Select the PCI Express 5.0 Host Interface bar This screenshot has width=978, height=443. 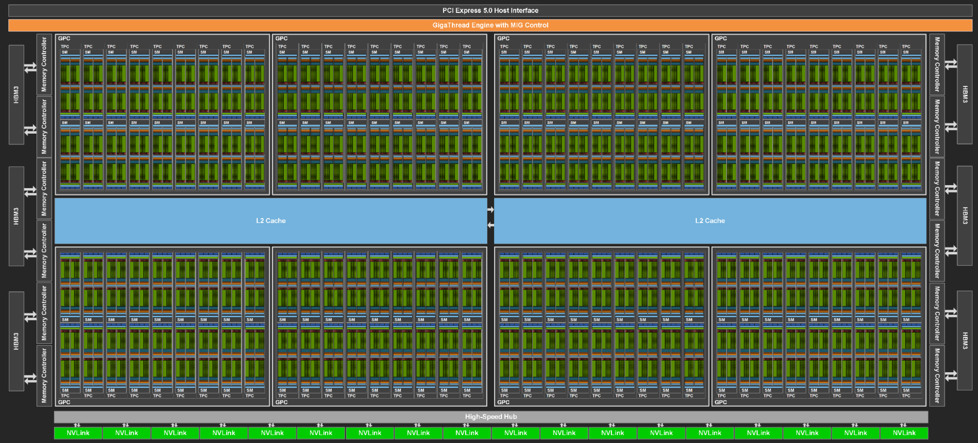click(x=490, y=10)
